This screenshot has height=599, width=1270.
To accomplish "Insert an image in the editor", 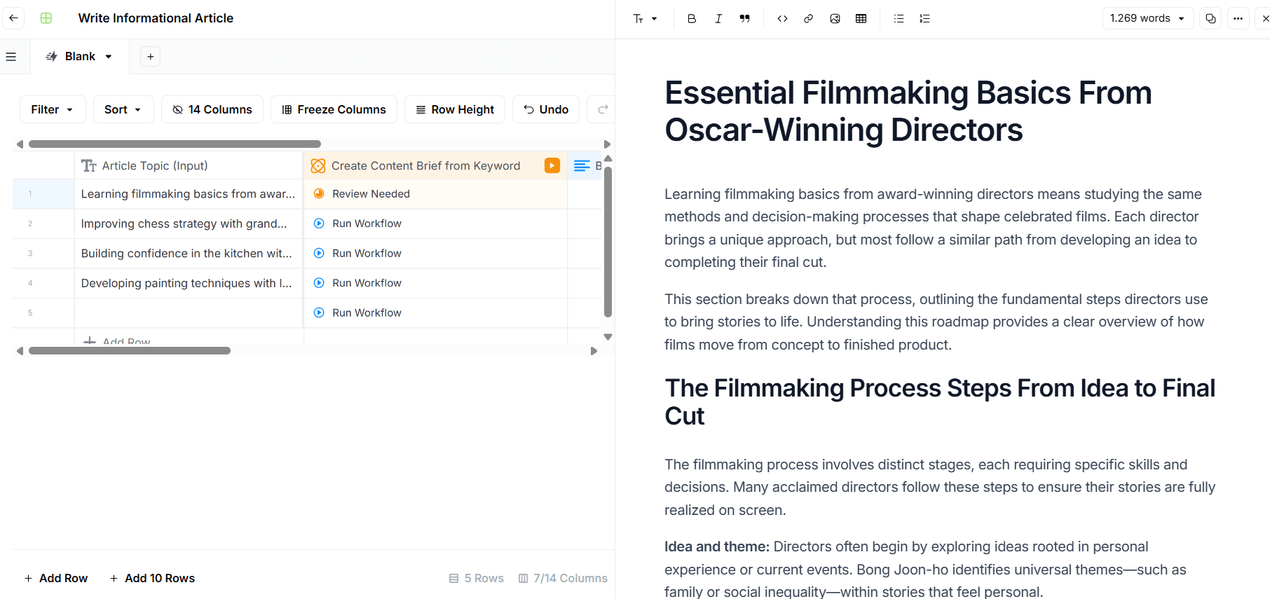I will [x=835, y=19].
